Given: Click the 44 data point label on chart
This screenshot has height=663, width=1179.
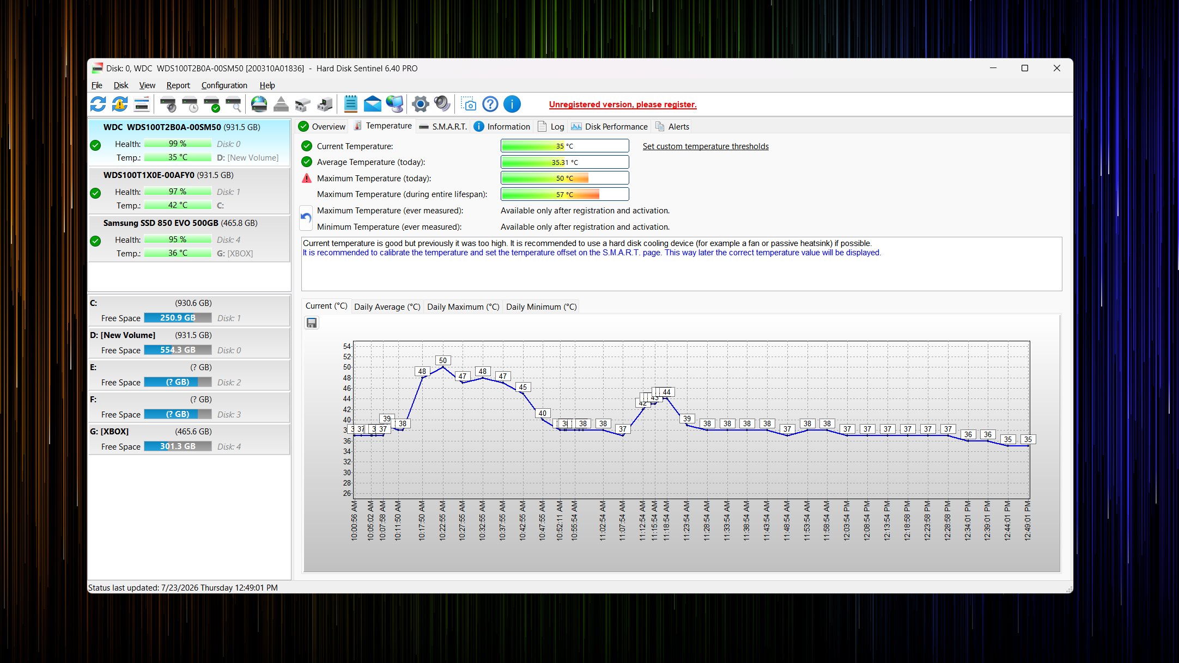Looking at the screenshot, I should (667, 392).
